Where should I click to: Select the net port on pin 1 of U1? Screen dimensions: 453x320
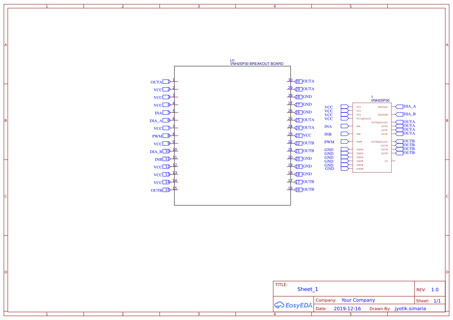pyautogui.click(x=166, y=82)
